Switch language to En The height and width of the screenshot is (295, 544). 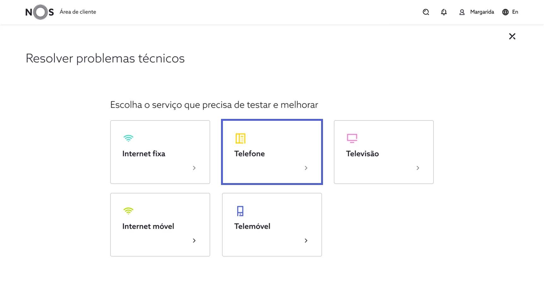coord(515,12)
